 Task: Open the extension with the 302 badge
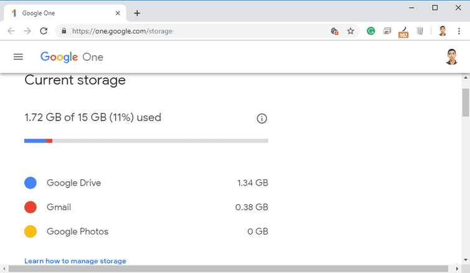pos(403,32)
